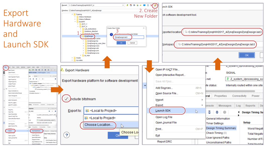The width and height of the screenshot is (266, 147).
Task: Click the gray circle icon in timing panel toolbar
Action: click(225, 112)
